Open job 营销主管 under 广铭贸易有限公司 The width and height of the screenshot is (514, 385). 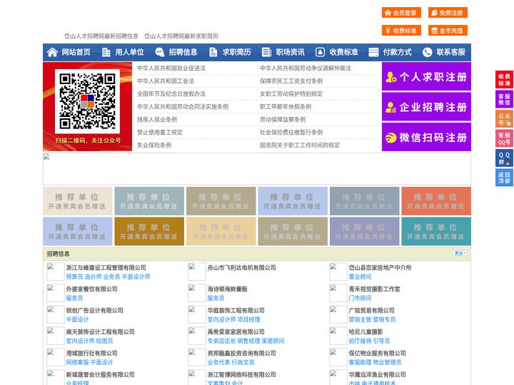coord(360,319)
